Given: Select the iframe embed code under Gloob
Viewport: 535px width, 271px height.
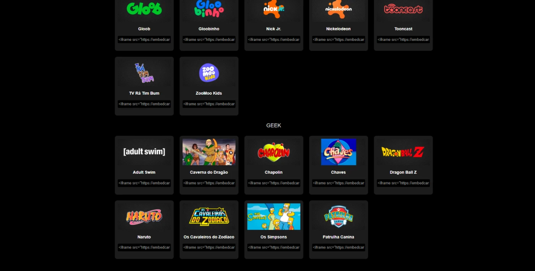Looking at the screenshot, I should (144, 39).
